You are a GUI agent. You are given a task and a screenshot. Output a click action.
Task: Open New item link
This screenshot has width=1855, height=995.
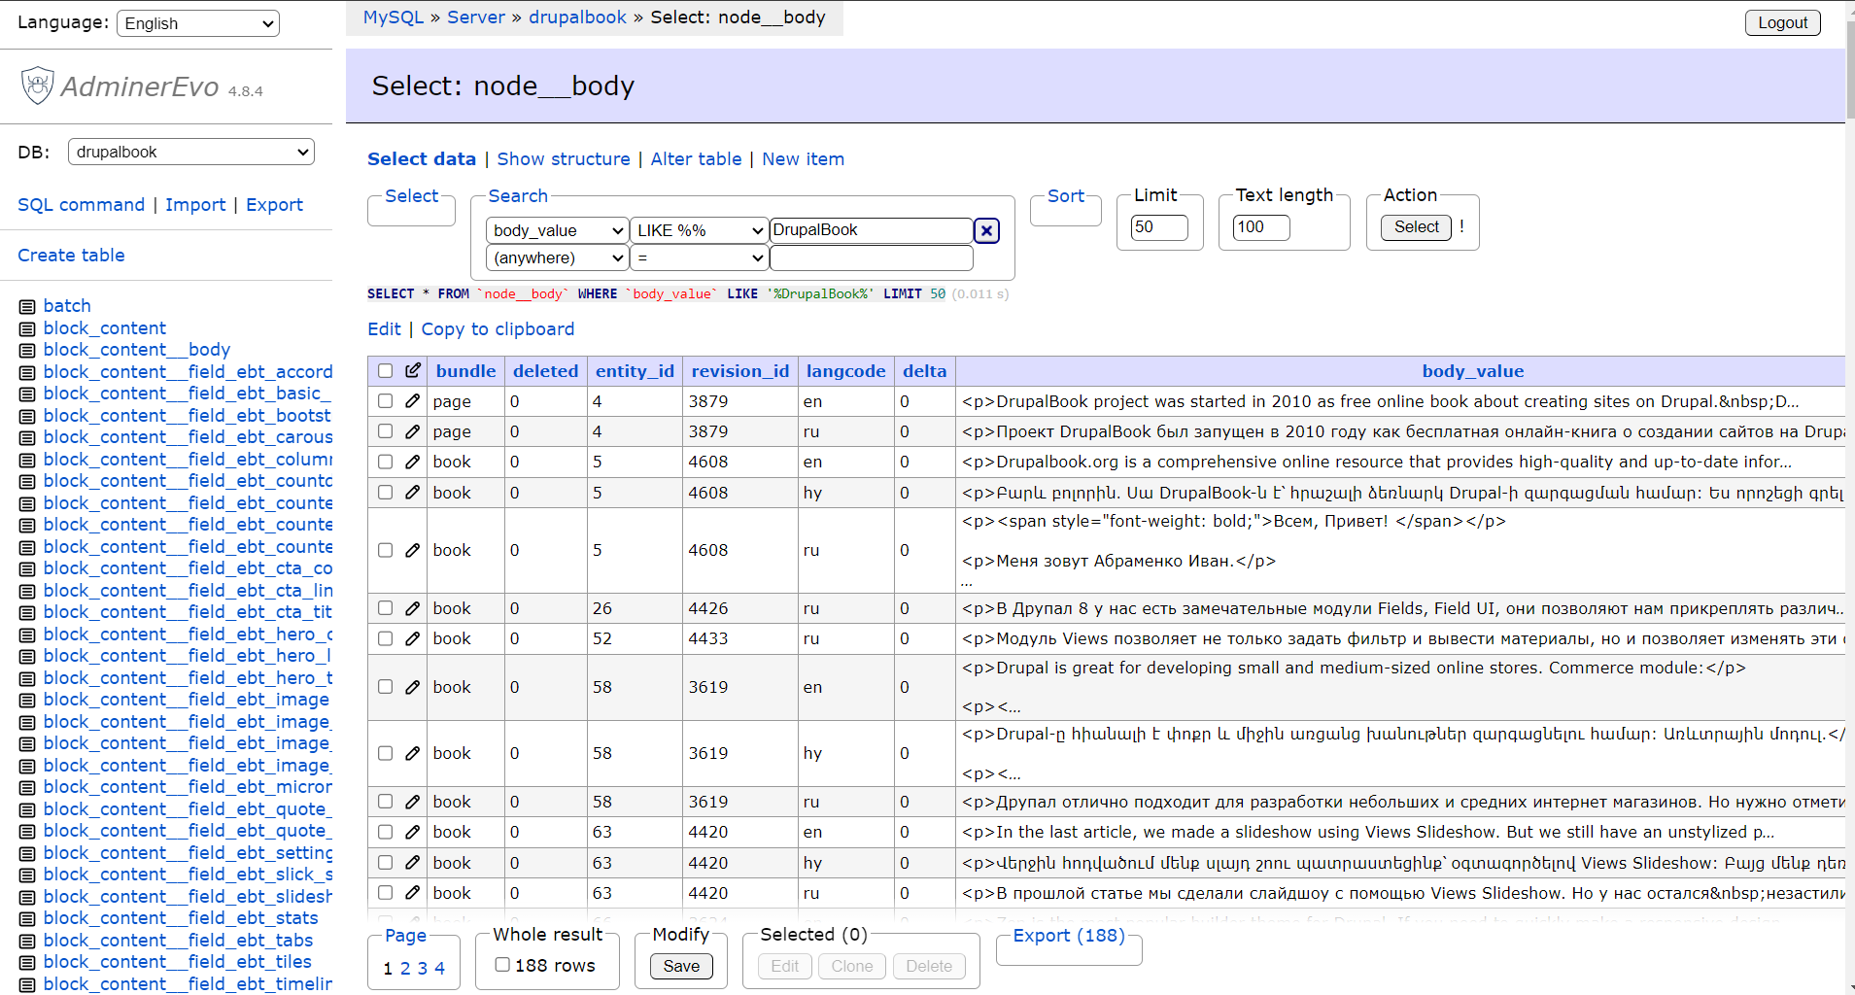tap(803, 158)
